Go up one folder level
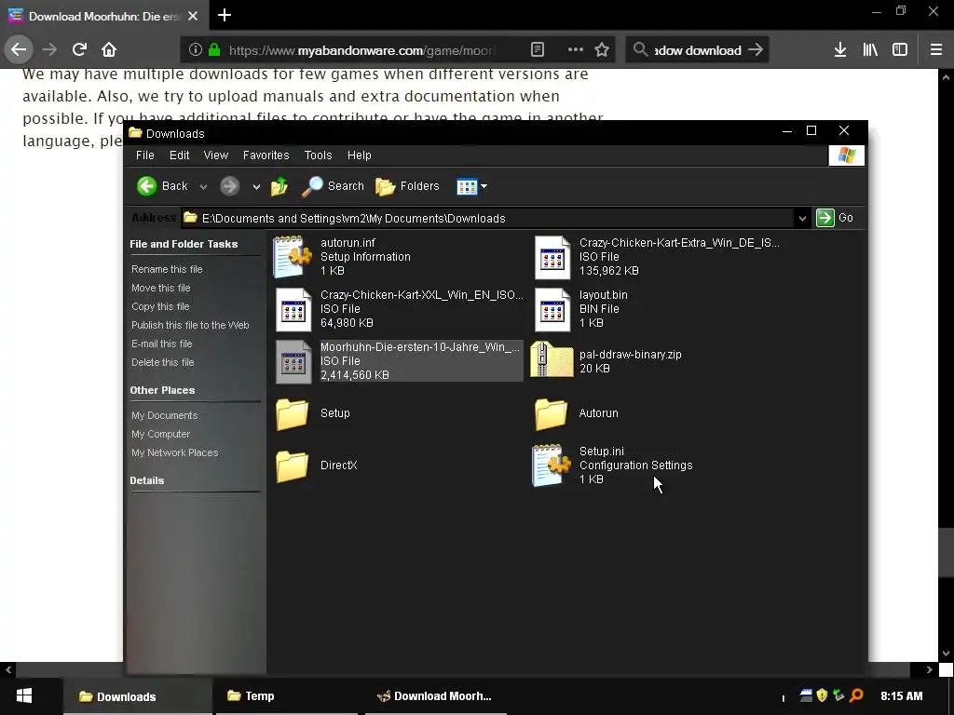Viewport: 954px width, 715px height. coord(279,186)
